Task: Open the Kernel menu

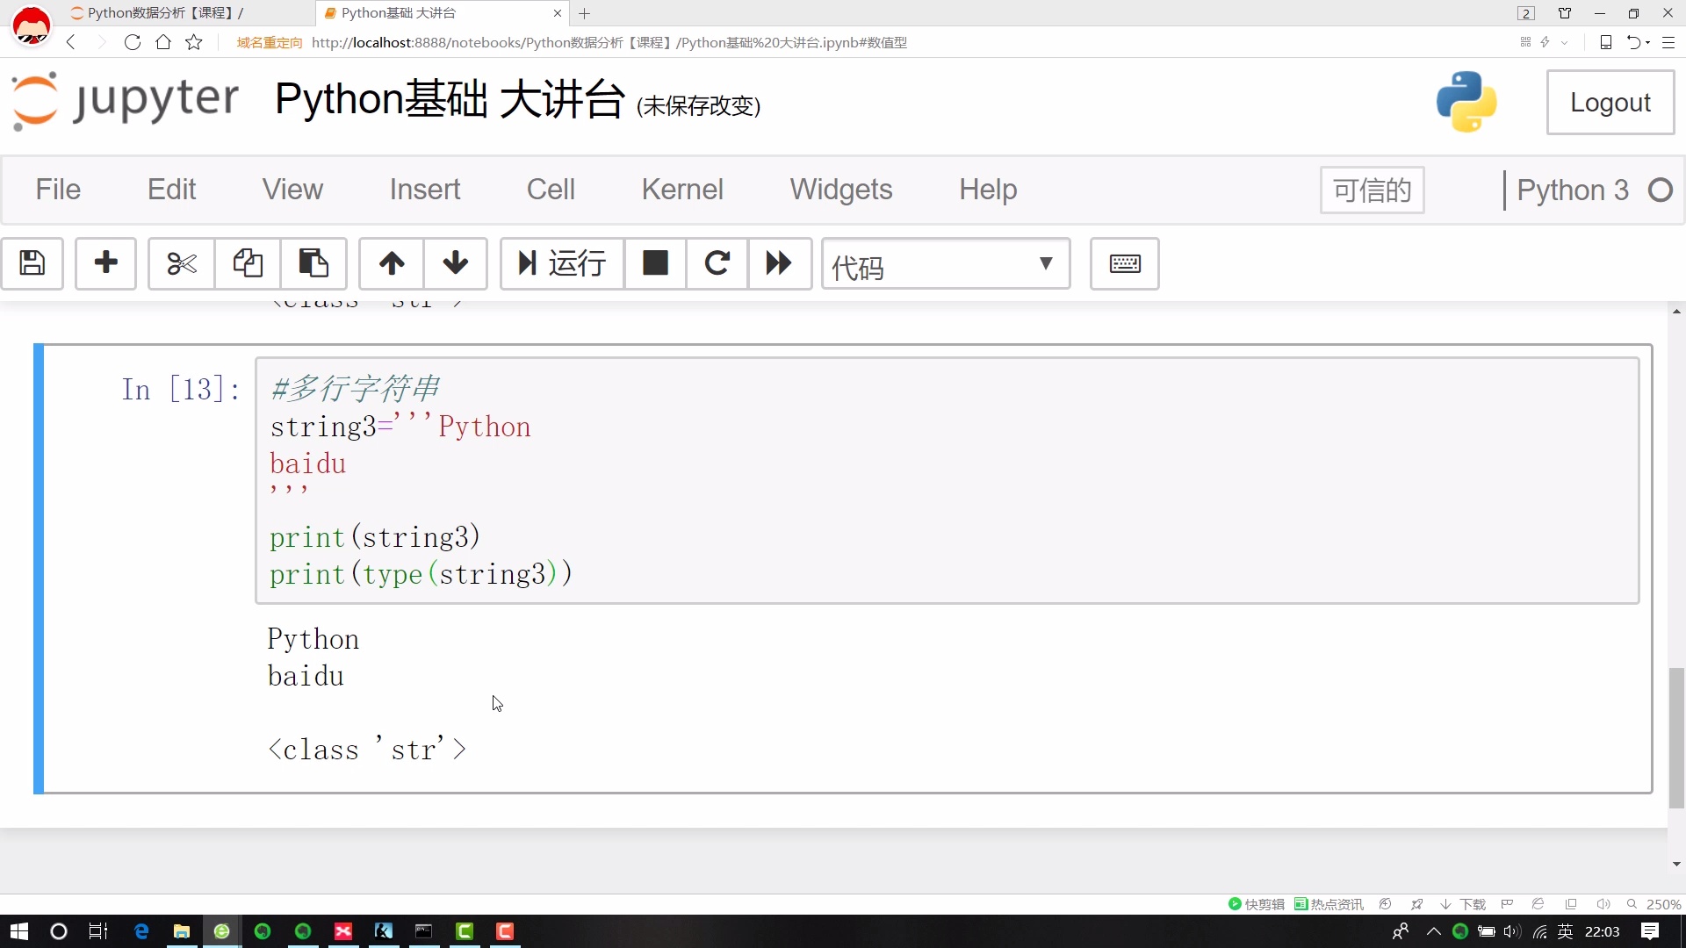Action: (x=682, y=189)
